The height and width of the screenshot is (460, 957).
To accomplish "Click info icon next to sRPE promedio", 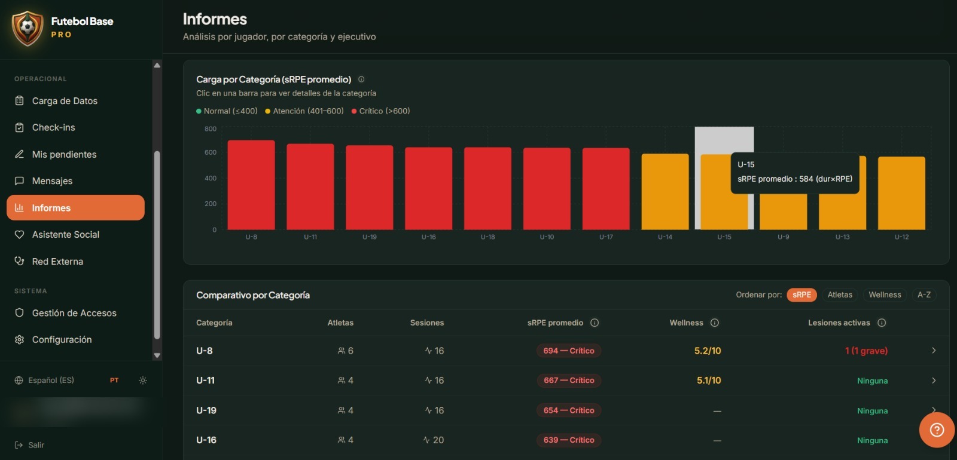I will 595,323.
